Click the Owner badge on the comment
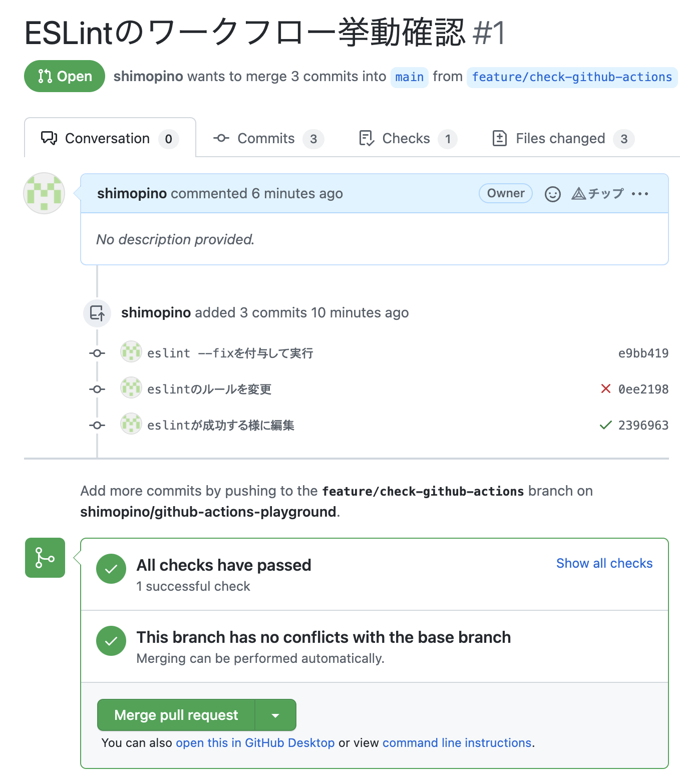Image resolution: width=680 pixels, height=779 pixels. point(506,193)
